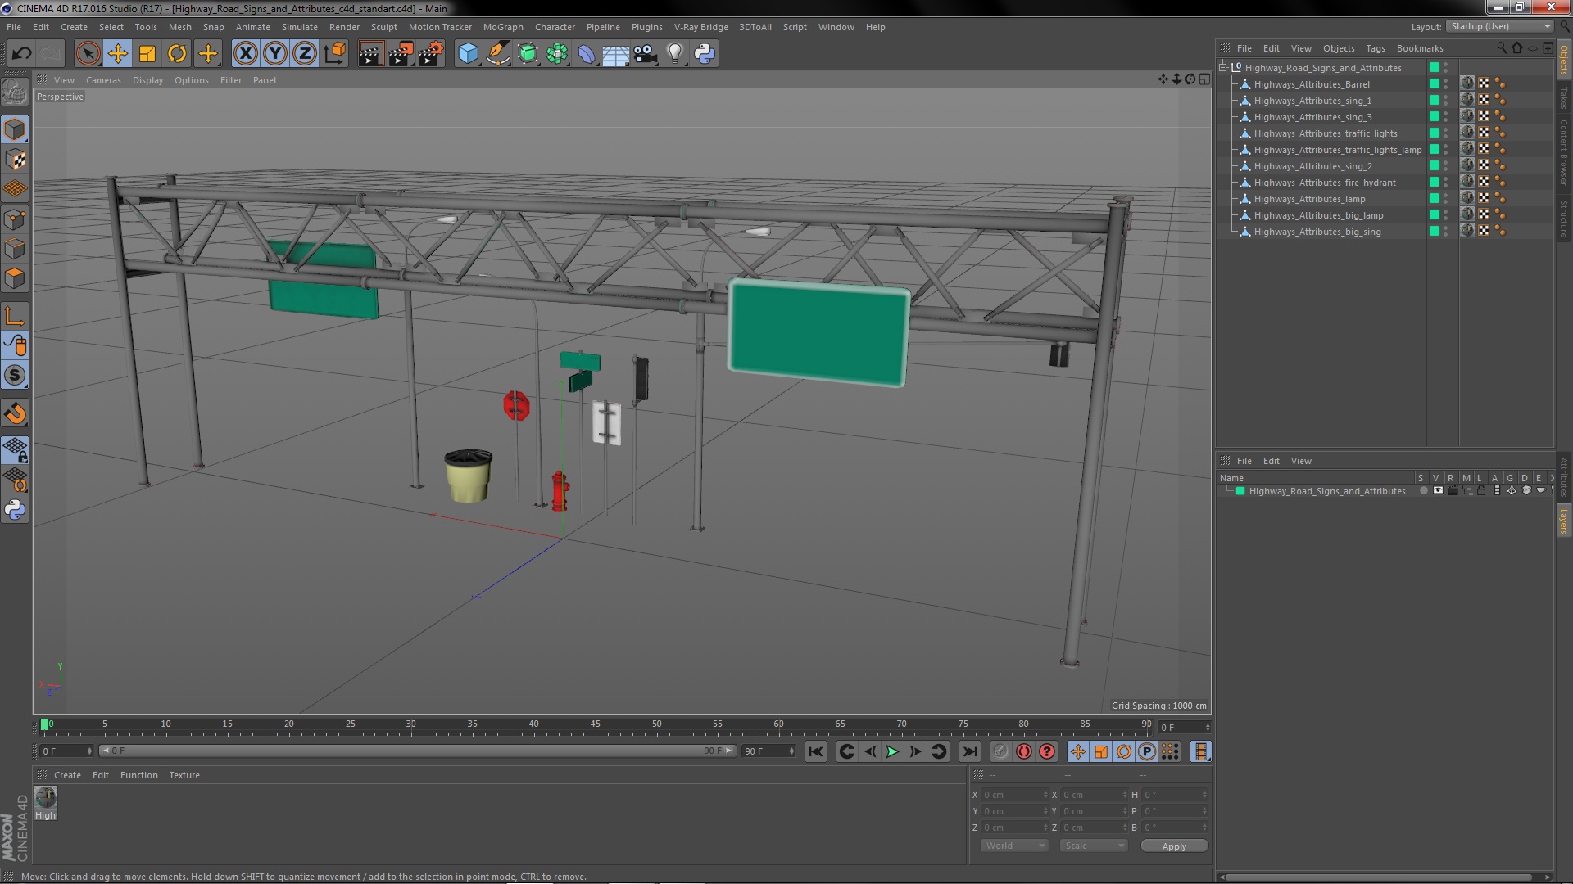Toggle X axis lock

[x=245, y=54]
